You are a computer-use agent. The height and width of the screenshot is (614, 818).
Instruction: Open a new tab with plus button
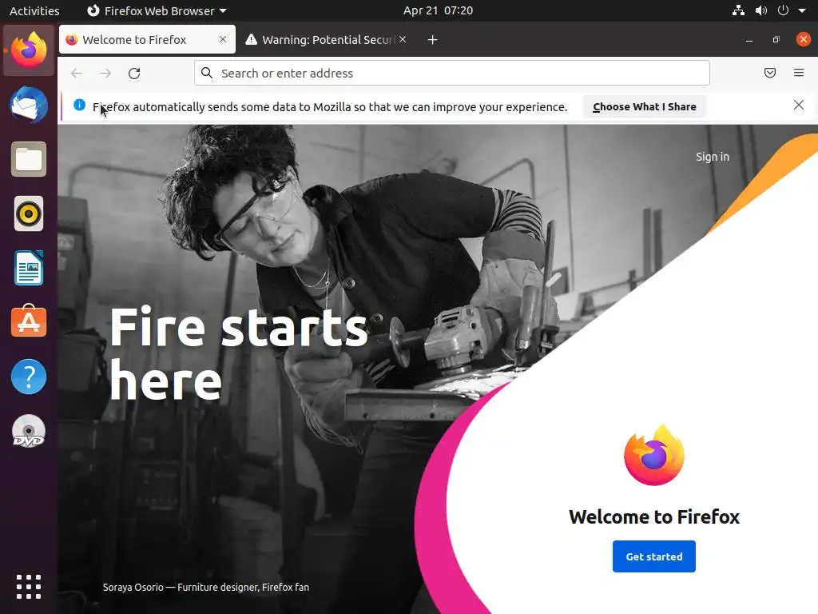(x=432, y=40)
